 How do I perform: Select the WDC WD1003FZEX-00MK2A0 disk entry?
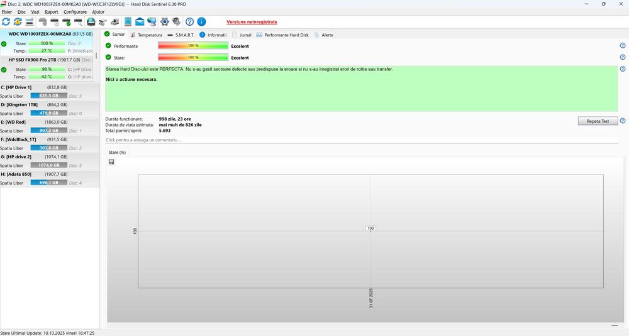point(47,42)
